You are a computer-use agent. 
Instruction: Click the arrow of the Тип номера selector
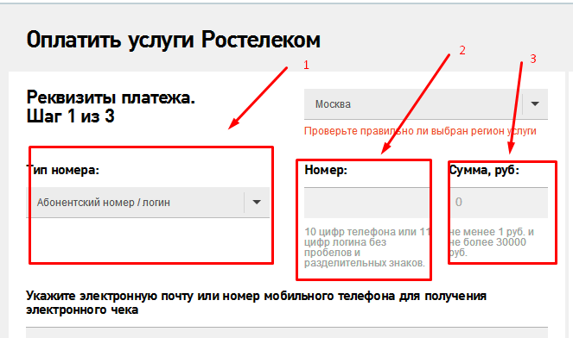pos(257,203)
